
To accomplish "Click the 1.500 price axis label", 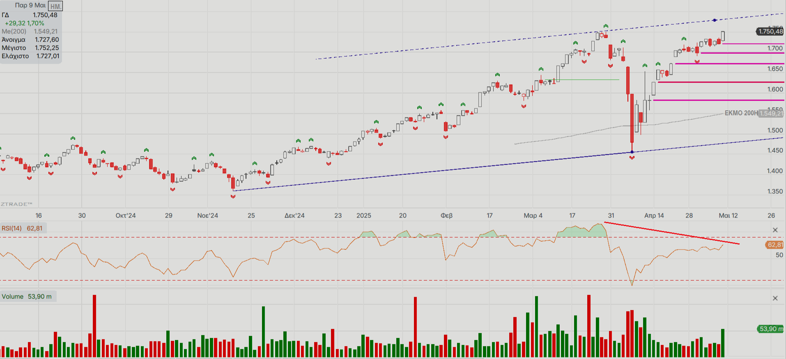I will 775,130.
